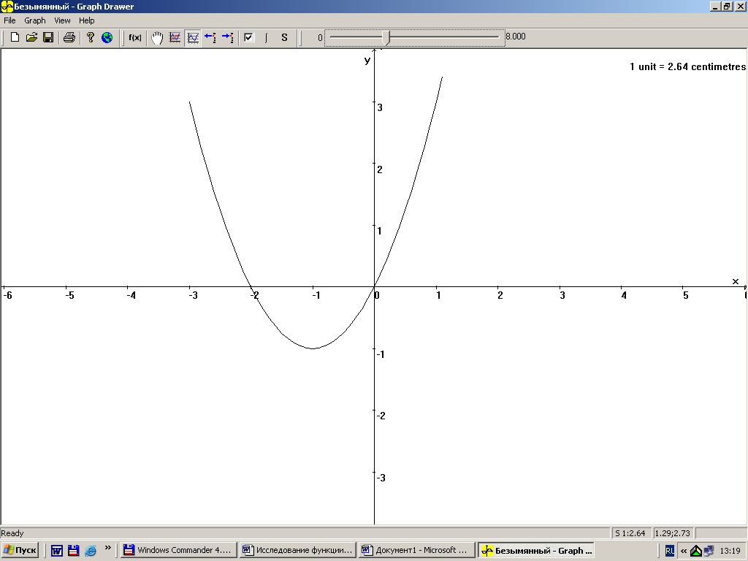
Task: Open the File menu
Action: click(9, 20)
